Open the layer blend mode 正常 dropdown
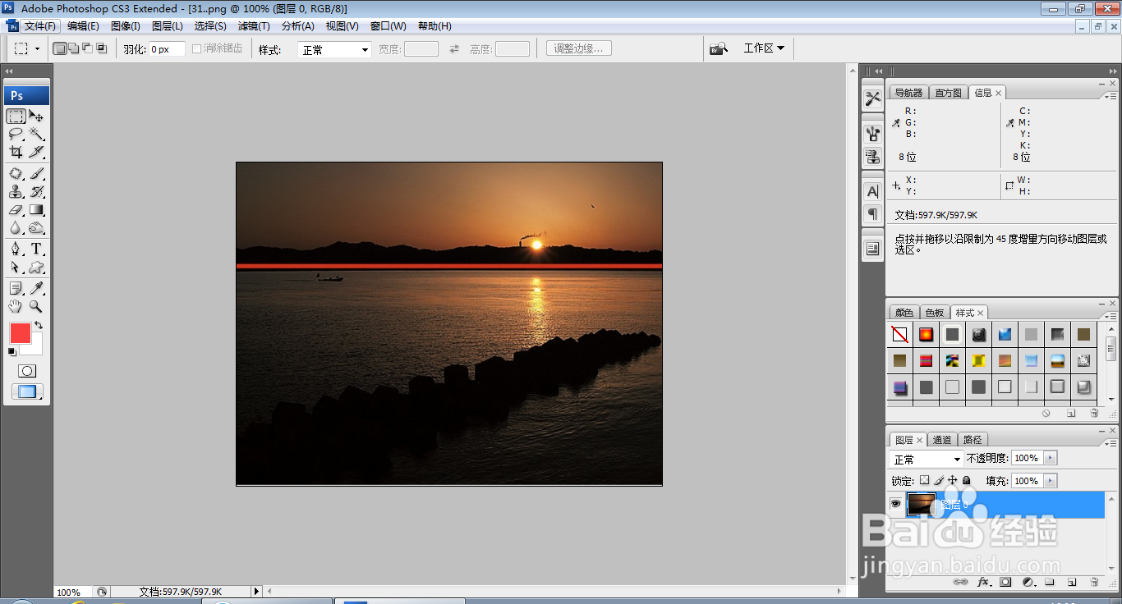The image size is (1122, 604). [x=927, y=459]
